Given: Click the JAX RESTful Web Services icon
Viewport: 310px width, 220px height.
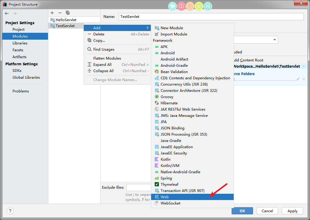Looking at the screenshot, I should click(157, 109).
